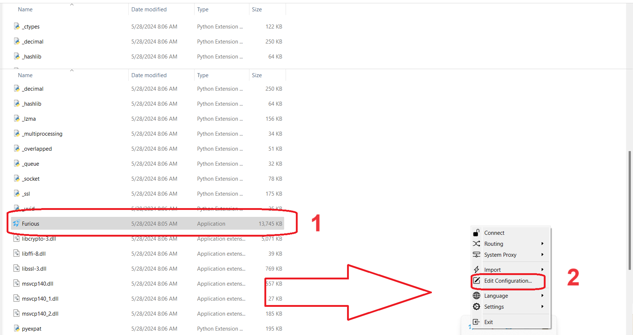Select the _multiprocessing file row
Viewport: 633px width, 335px height.
(x=42, y=134)
